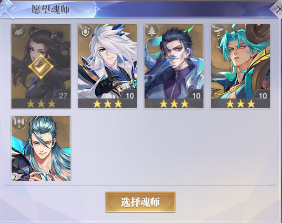Click the crossed-swords close icon in header
This screenshot has height=223, width=282.
tap(277, 9)
